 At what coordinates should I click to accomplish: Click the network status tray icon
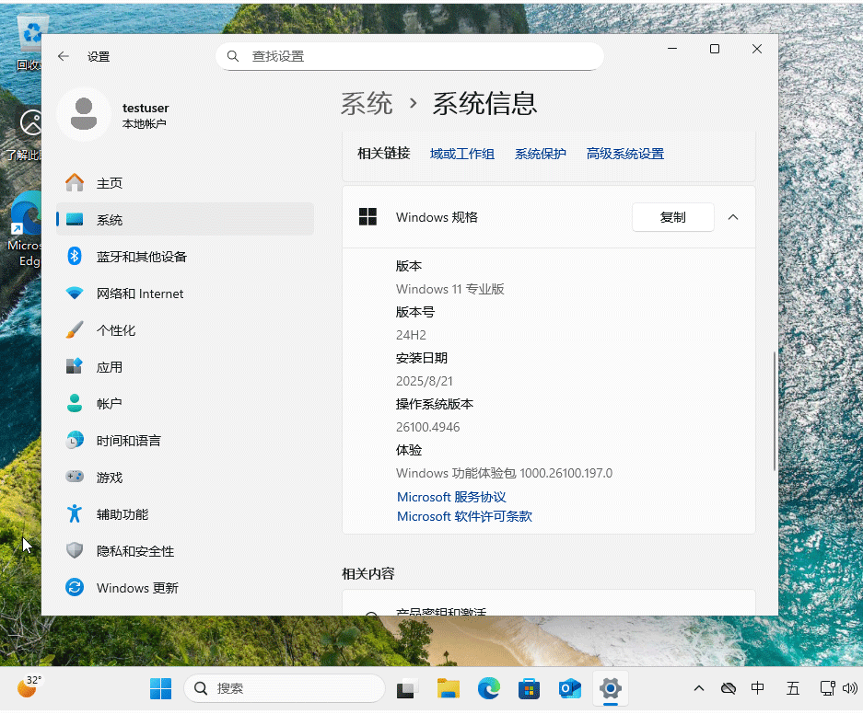click(x=827, y=689)
